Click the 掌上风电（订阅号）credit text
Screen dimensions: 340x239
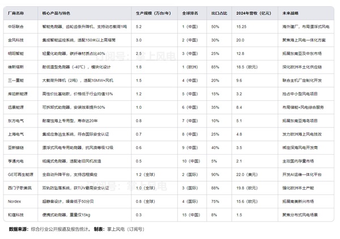click(x=126, y=229)
